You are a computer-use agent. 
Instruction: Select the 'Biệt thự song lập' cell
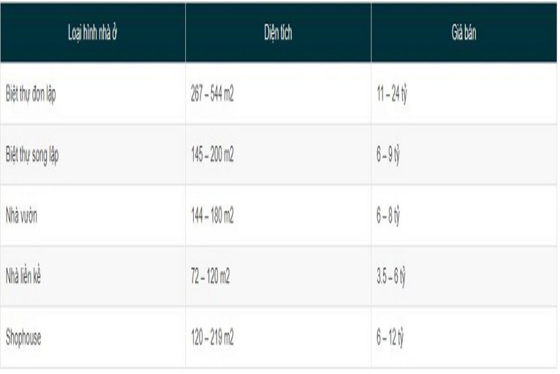(x=32, y=155)
